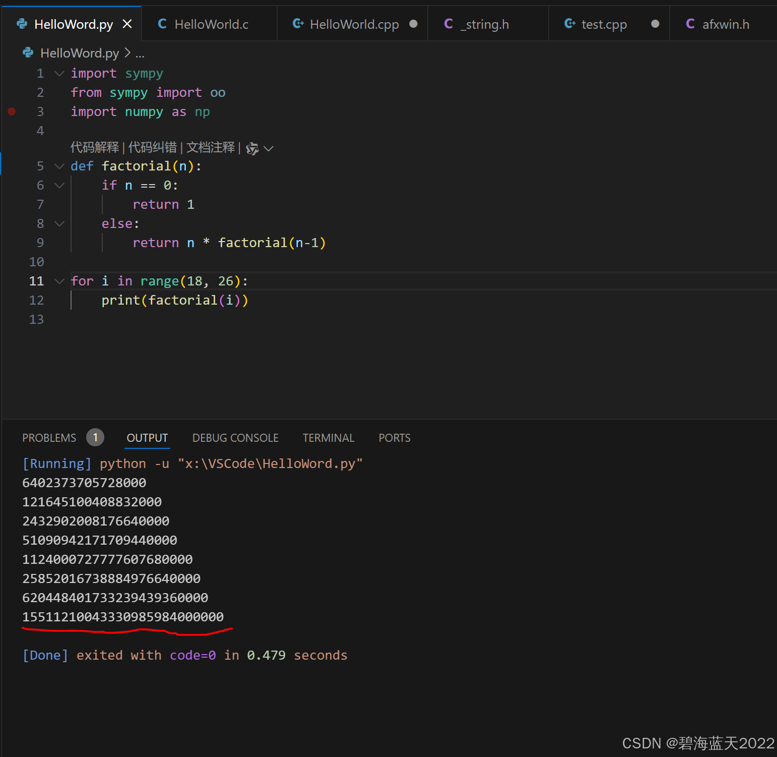The width and height of the screenshot is (777, 757).
Task: Click output value 2432902008176640000
Action: pyautogui.click(x=96, y=521)
